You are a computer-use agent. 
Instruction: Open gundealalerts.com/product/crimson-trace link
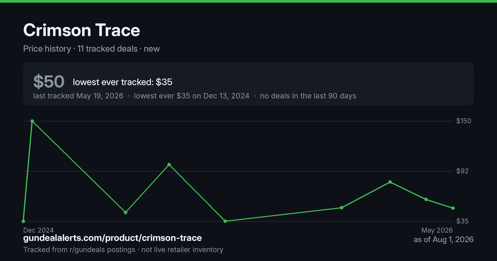pyautogui.click(x=113, y=238)
